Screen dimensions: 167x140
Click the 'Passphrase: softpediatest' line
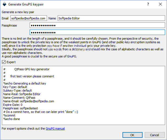pyautogui.click(x=20, y=108)
